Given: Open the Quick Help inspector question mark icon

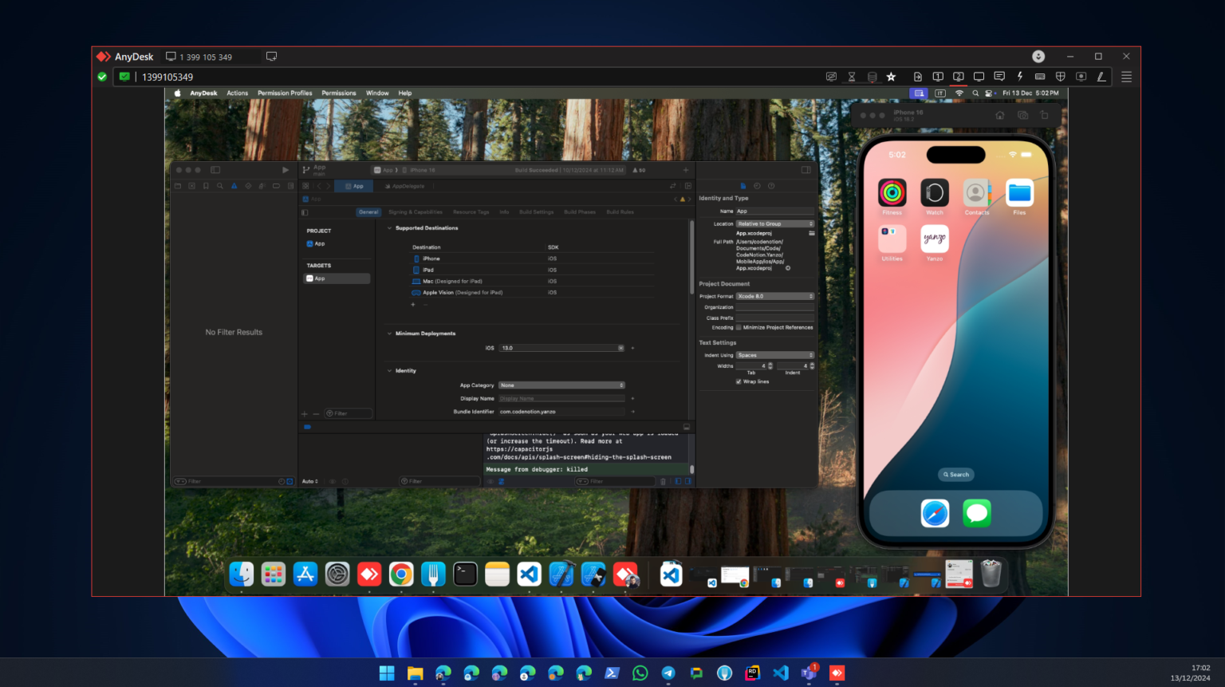Looking at the screenshot, I should pos(770,186).
